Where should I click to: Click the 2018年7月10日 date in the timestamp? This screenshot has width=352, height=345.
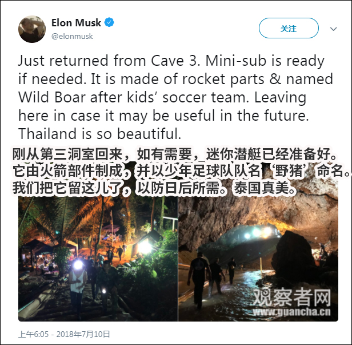[83, 334]
